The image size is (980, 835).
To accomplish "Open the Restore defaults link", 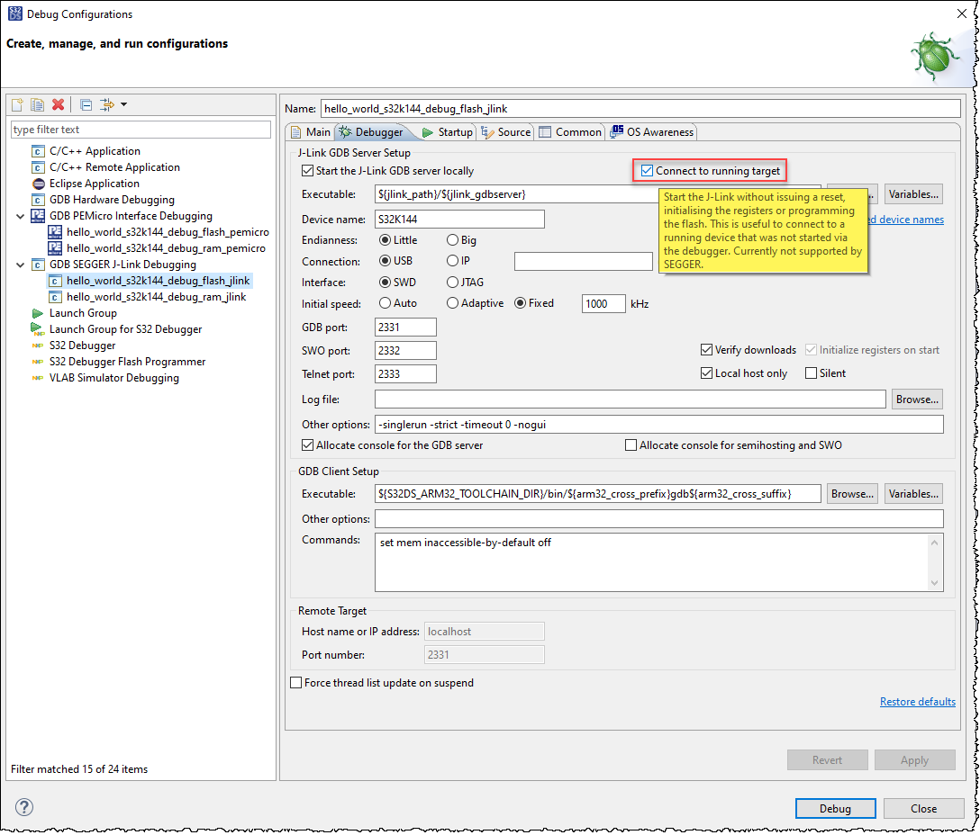I will pos(917,701).
